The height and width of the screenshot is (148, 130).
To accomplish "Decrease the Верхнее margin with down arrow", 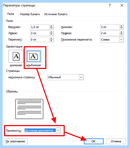I will click(51, 28).
